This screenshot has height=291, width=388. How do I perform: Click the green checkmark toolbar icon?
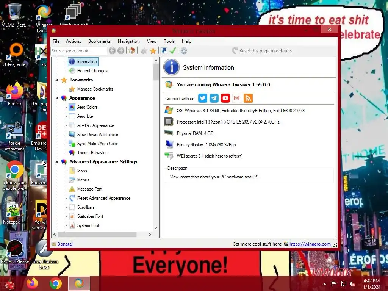(173, 51)
